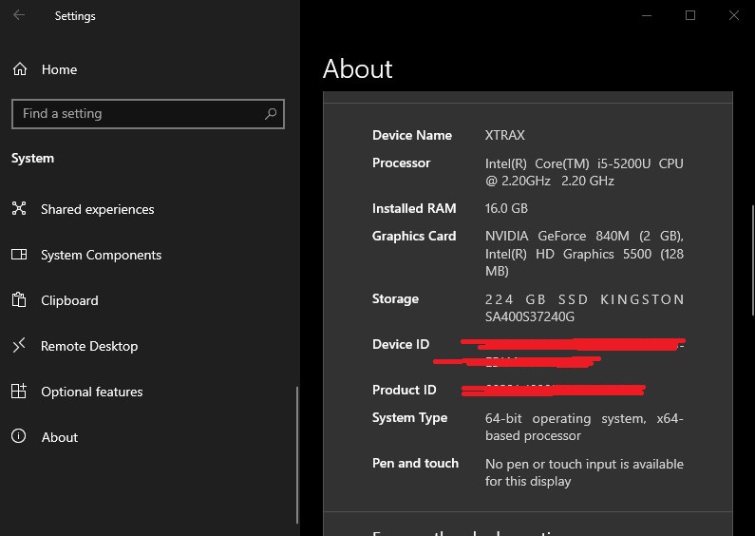This screenshot has width=755, height=536.
Task: Click the back arrow in title bar
Action: click(x=19, y=16)
